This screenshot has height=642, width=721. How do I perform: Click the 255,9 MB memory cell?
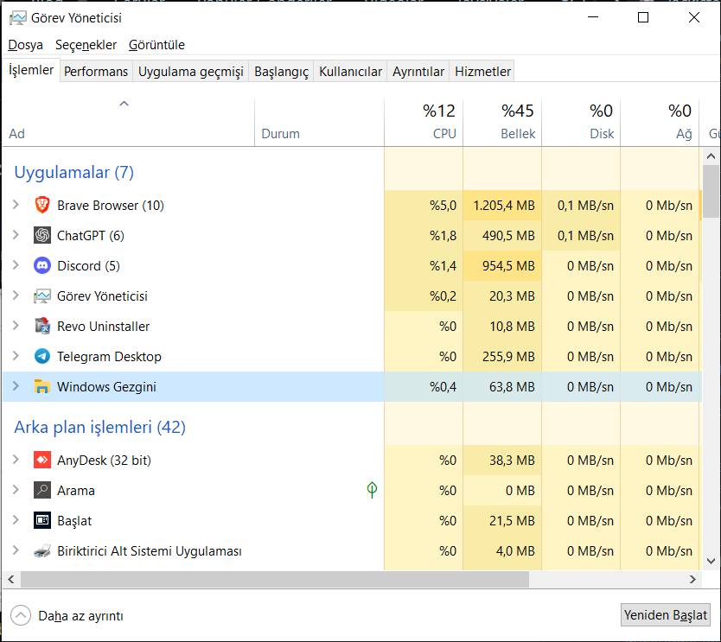[502, 356]
